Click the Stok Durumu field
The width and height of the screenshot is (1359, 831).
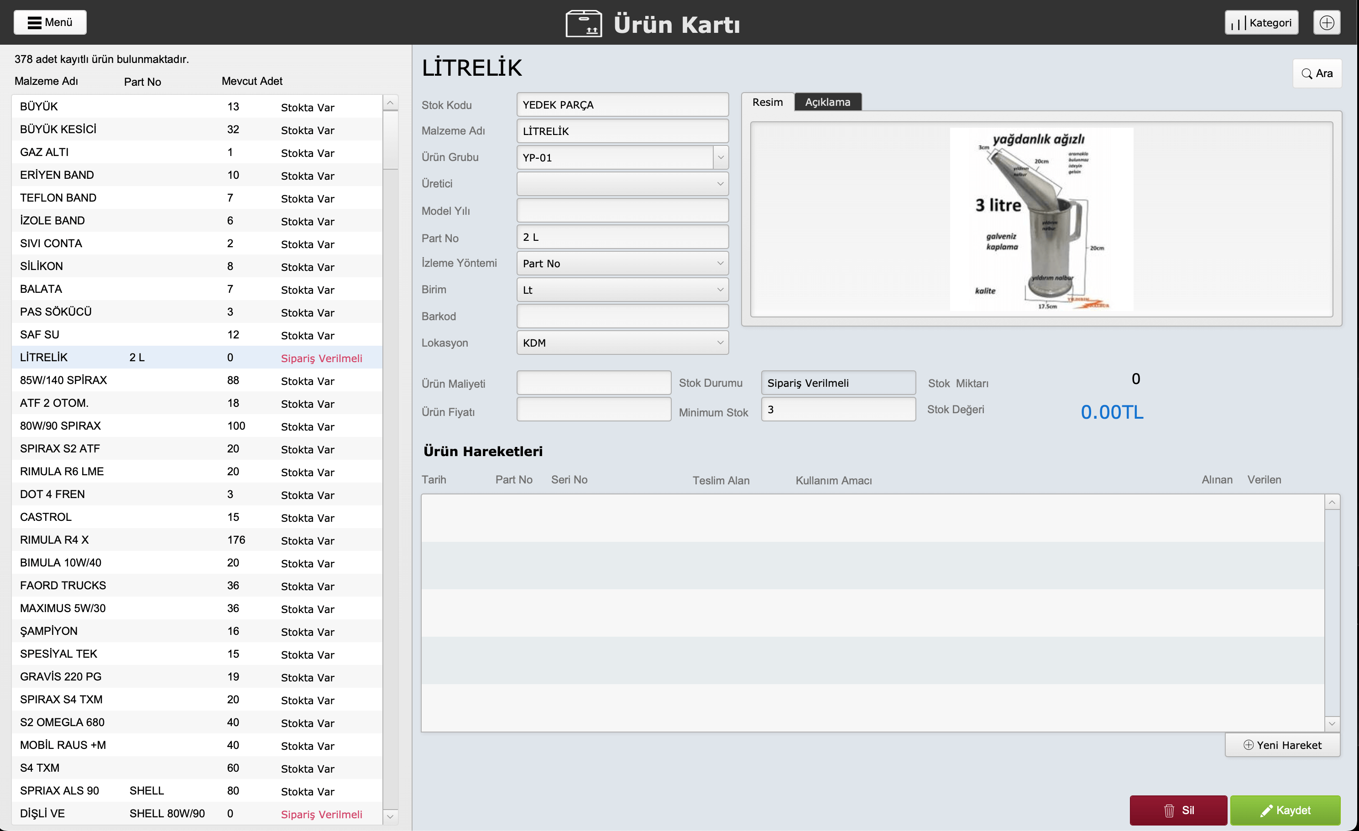point(838,383)
